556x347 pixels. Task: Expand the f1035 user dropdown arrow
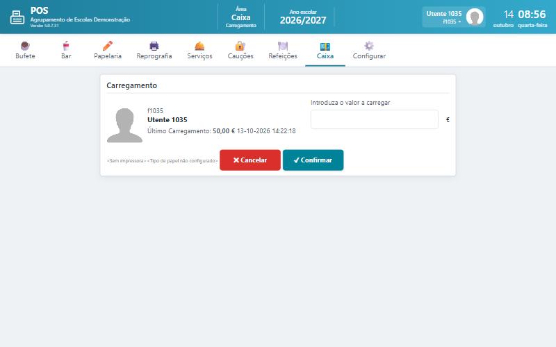coord(459,22)
